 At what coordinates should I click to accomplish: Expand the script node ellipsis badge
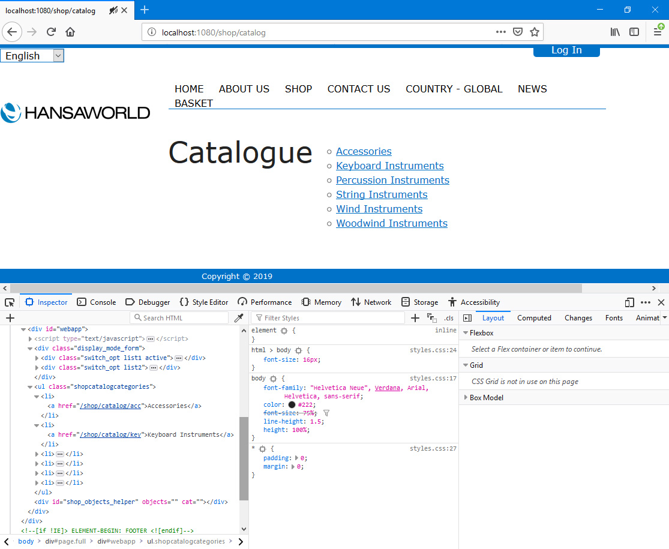(150, 338)
